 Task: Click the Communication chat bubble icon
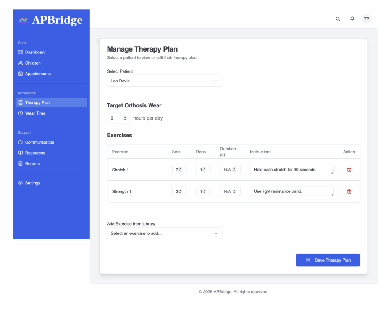coord(21,142)
